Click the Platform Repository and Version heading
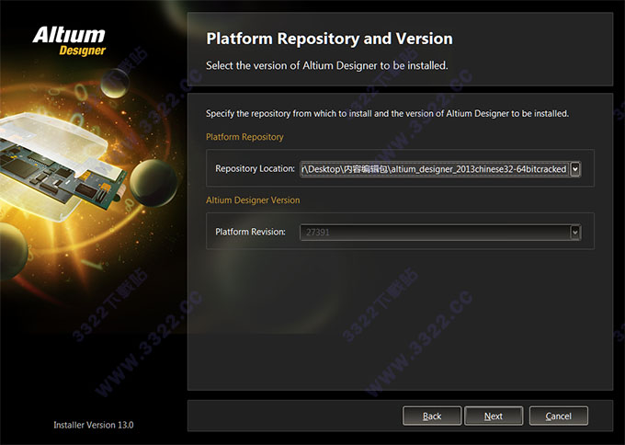The height and width of the screenshot is (445, 625). point(329,39)
